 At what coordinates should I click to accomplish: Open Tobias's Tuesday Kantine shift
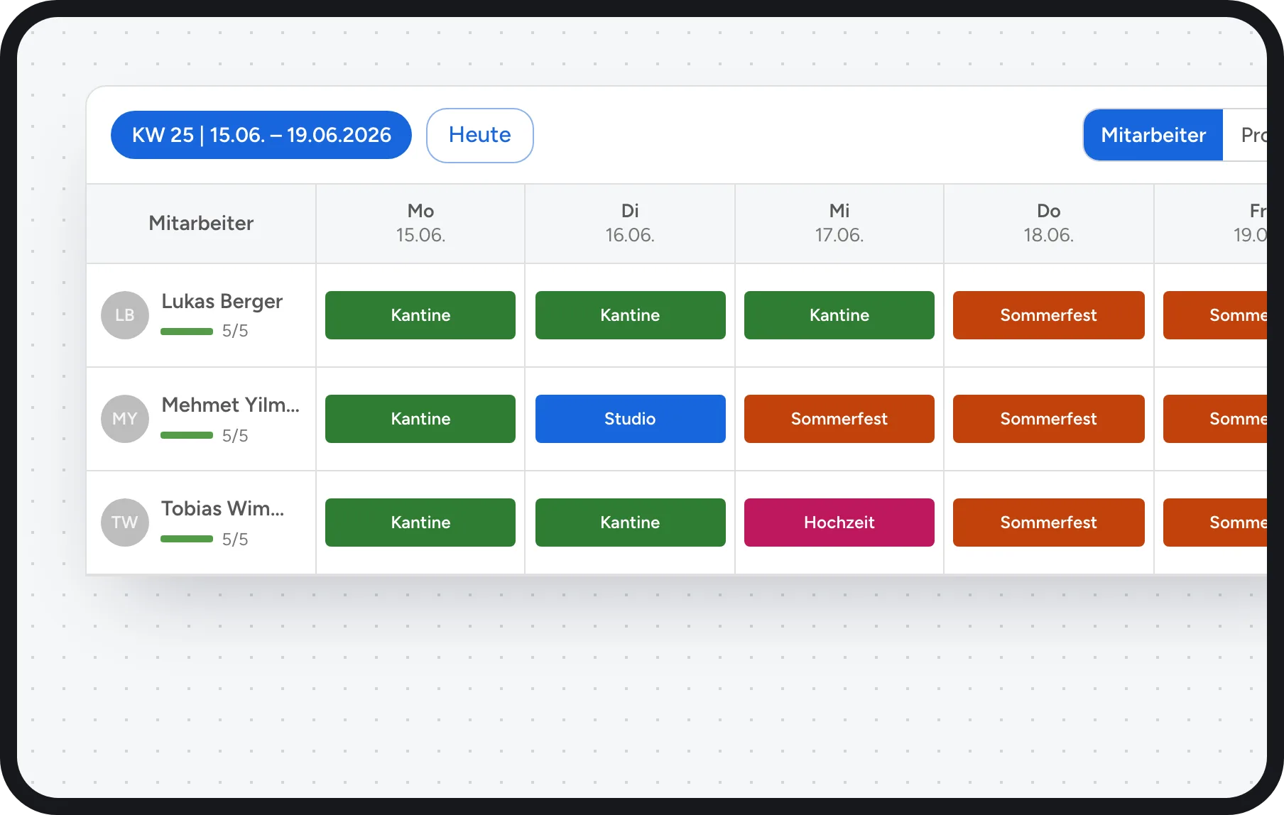click(630, 523)
